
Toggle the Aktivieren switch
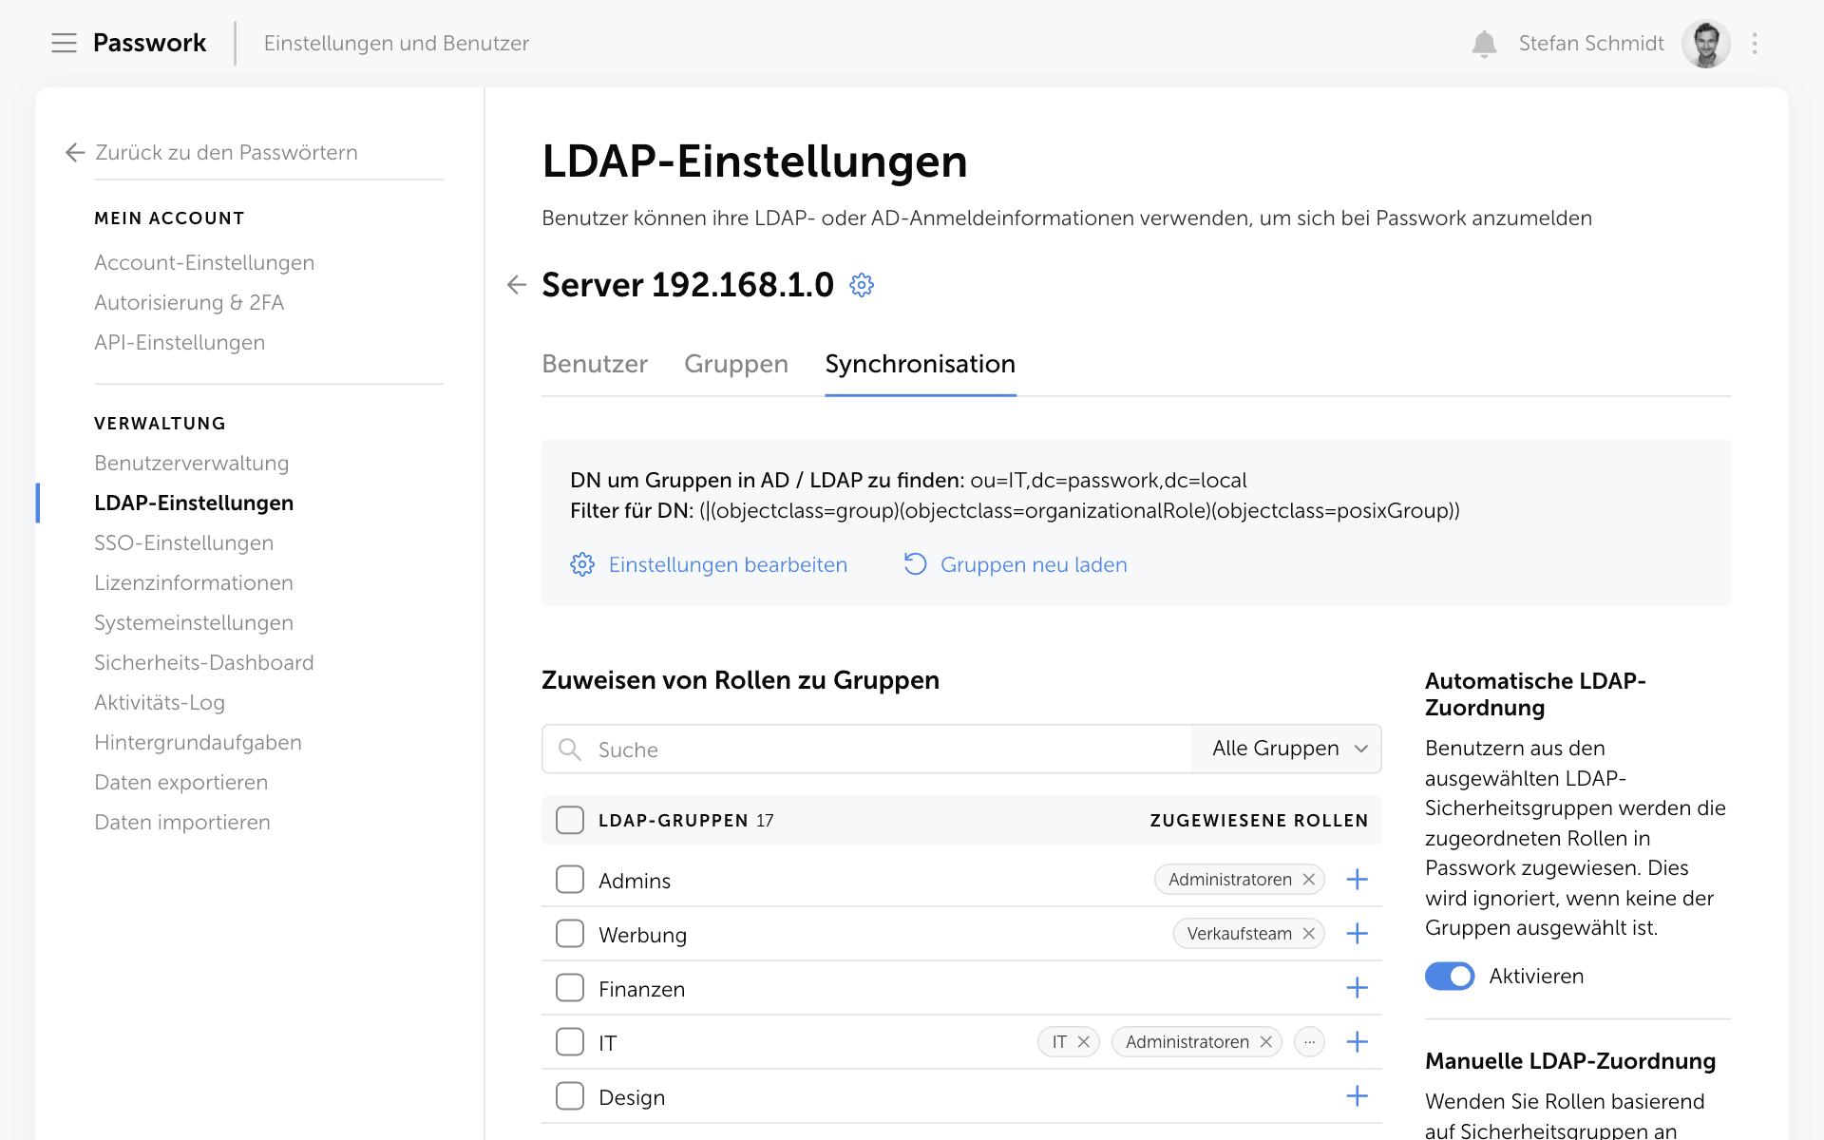[1450, 977]
